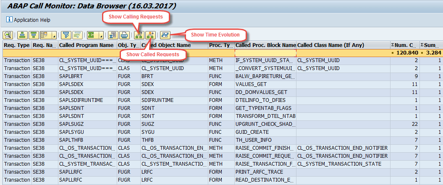
Task: Select the RAISE_TRANSACTION_F... cell
Action: pyautogui.click(x=265, y=164)
